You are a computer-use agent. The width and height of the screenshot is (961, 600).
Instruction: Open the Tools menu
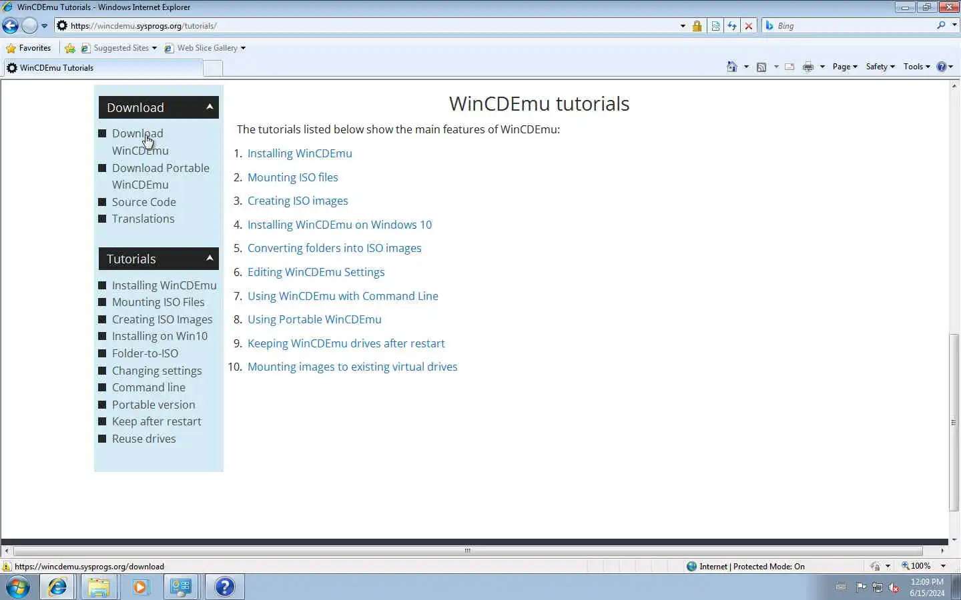(916, 67)
